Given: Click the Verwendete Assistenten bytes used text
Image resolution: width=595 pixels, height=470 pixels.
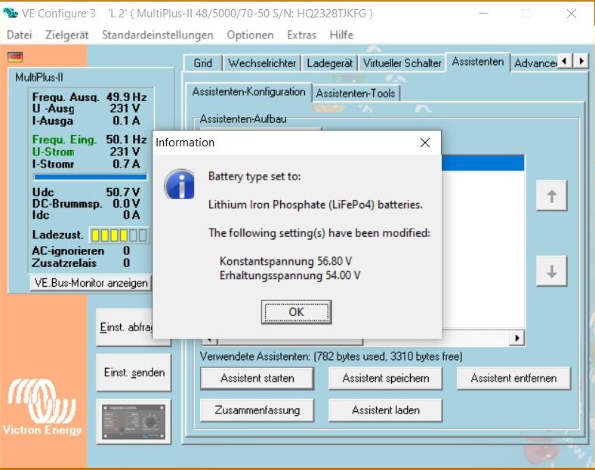Looking at the screenshot, I should [331, 356].
